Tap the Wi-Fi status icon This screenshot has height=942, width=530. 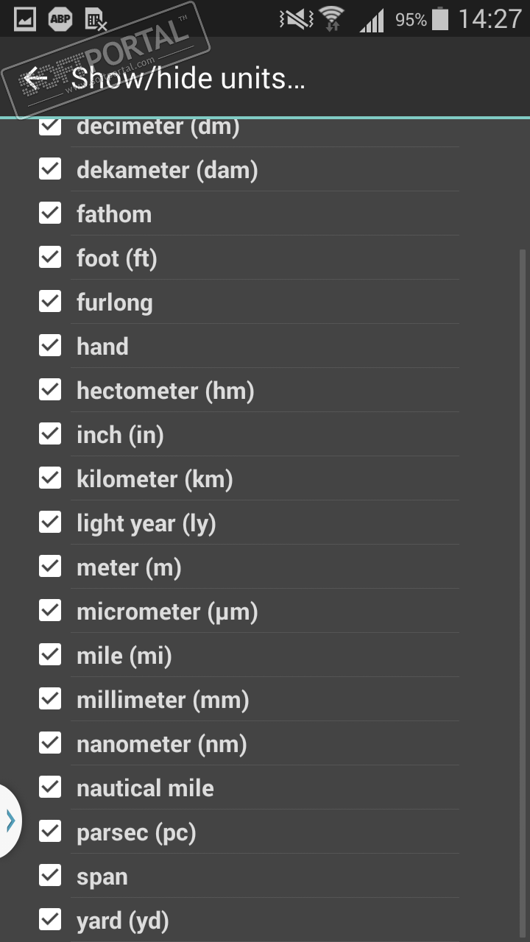332,19
